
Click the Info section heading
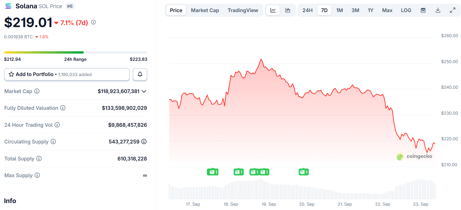pos(10,201)
